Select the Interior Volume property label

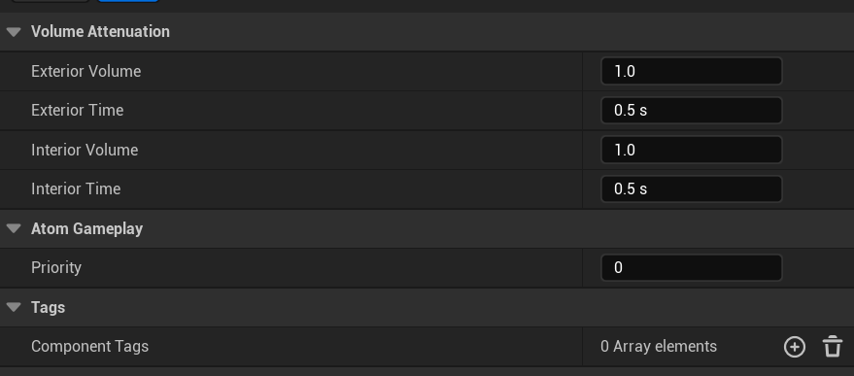(85, 150)
